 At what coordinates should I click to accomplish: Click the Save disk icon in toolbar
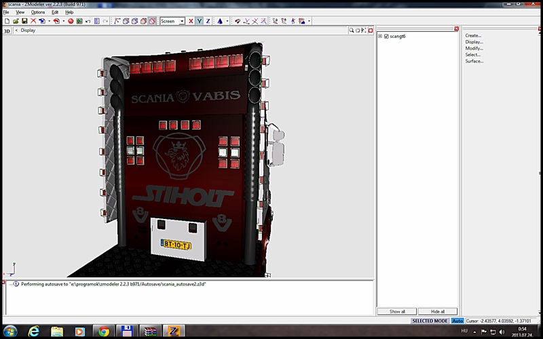[x=24, y=21]
